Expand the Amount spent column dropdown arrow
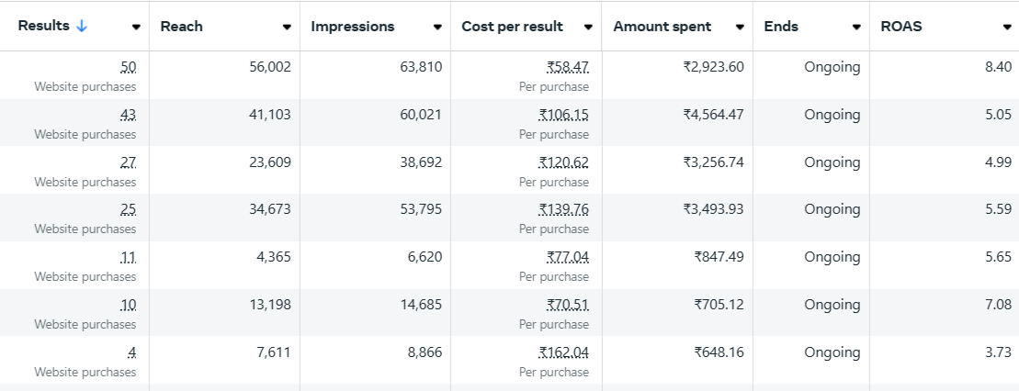This screenshot has height=391, width=1019. (x=740, y=28)
